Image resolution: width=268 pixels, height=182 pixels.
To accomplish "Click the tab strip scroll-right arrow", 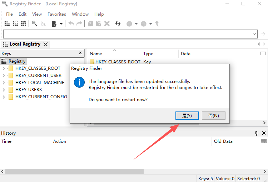I will pos(264,44).
